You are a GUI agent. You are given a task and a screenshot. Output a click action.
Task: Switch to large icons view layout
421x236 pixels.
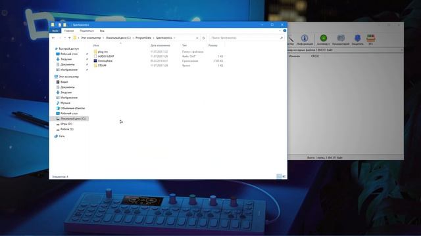point(284,176)
